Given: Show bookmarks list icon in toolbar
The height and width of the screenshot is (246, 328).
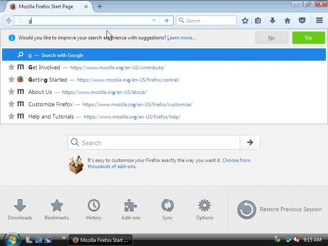Looking at the screenshot, I should (258, 20).
